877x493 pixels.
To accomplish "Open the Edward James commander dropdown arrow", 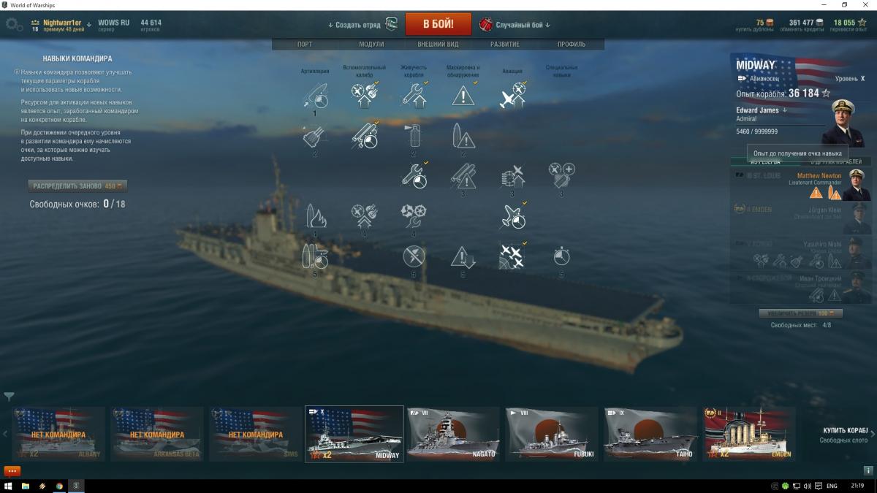I will pyautogui.click(x=784, y=110).
